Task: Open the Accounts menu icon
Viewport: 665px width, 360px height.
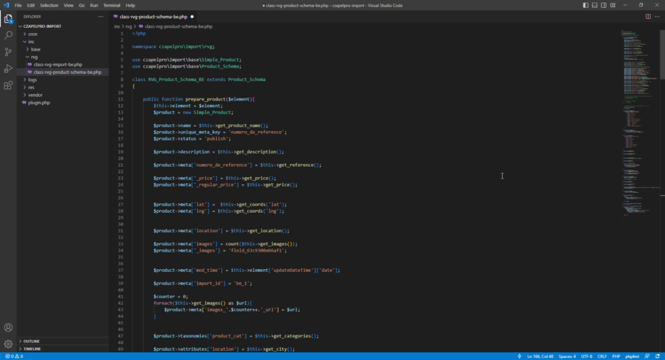Action: [x=8, y=328]
